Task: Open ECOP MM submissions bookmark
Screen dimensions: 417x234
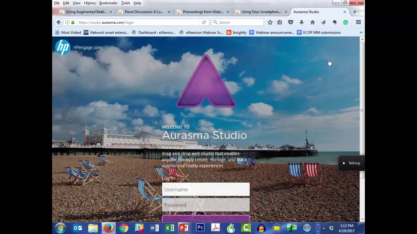Action: [319, 32]
